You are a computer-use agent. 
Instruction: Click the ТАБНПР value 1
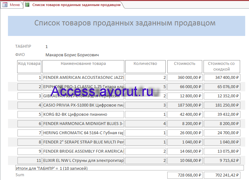[46, 46]
